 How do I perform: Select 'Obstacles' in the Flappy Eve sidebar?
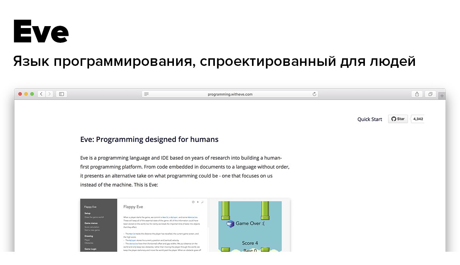[x=89, y=243]
